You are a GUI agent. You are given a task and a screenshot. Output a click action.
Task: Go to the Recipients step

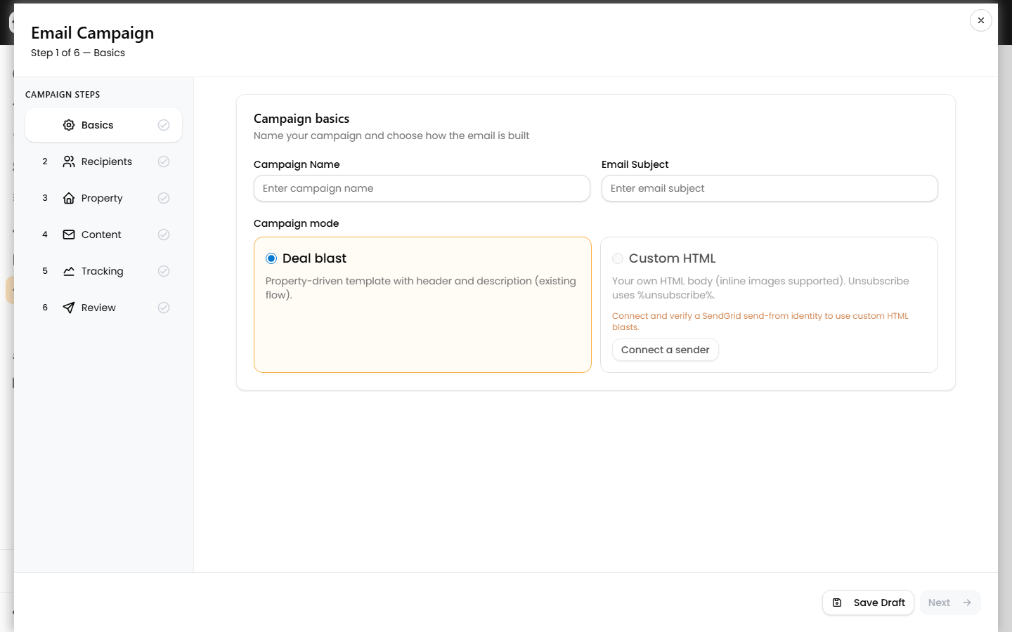(x=103, y=162)
